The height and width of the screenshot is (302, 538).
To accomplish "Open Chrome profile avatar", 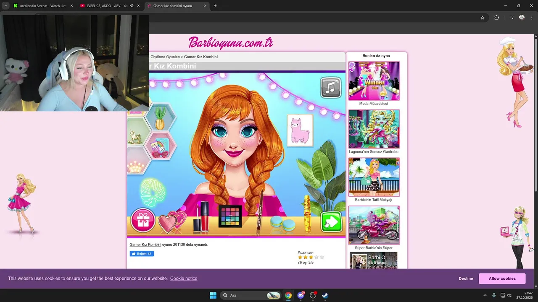I will click(x=522, y=18).
